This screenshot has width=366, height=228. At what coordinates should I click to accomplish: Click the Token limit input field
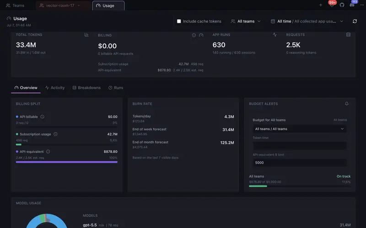[300, 146]
